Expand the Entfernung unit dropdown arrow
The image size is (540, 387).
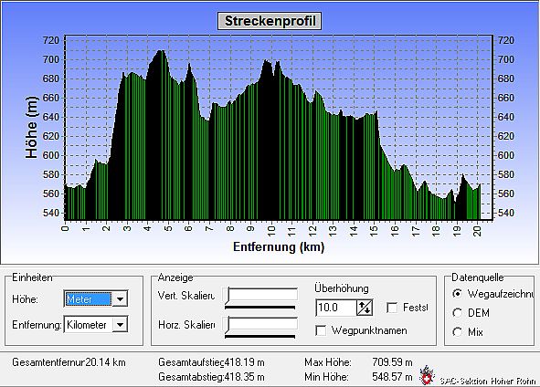pos(120,324)
